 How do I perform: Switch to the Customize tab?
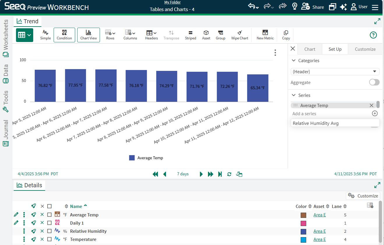365,49
